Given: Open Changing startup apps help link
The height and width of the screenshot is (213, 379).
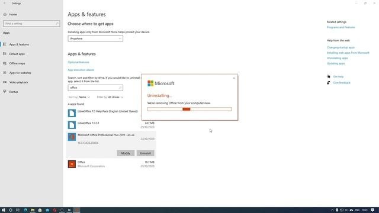Looking at the screenshot, I should pyautogui.click(x=341, y=47).
